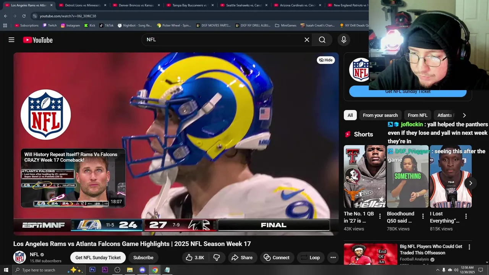Open the TikTok bookmark
489x275 pixels.
point(106,26)
